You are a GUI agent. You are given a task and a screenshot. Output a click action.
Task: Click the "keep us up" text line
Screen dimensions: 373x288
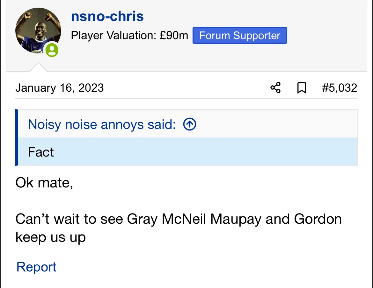click(51, 237)
